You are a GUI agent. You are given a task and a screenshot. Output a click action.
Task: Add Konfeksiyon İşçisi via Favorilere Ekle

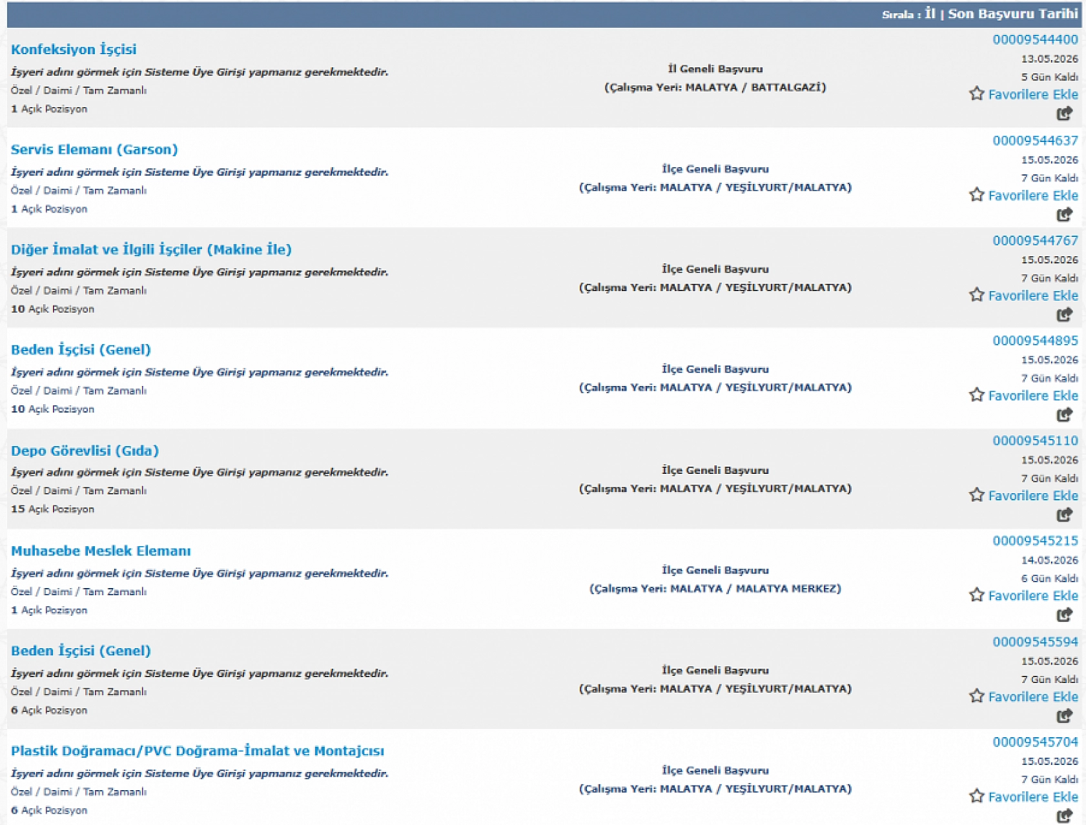[x=1033, y=94]
